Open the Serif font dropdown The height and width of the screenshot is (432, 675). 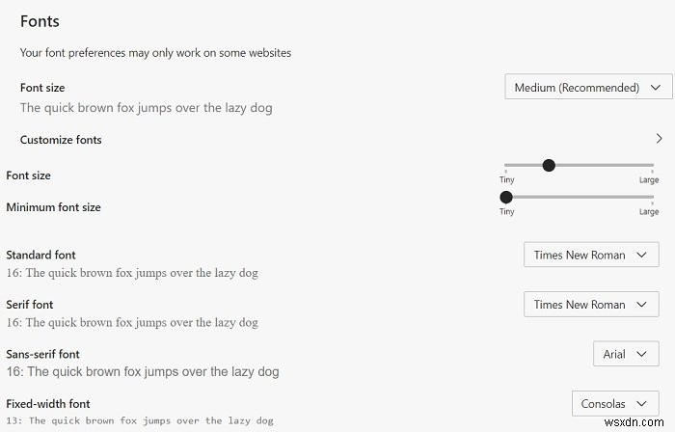coord(591,305)
